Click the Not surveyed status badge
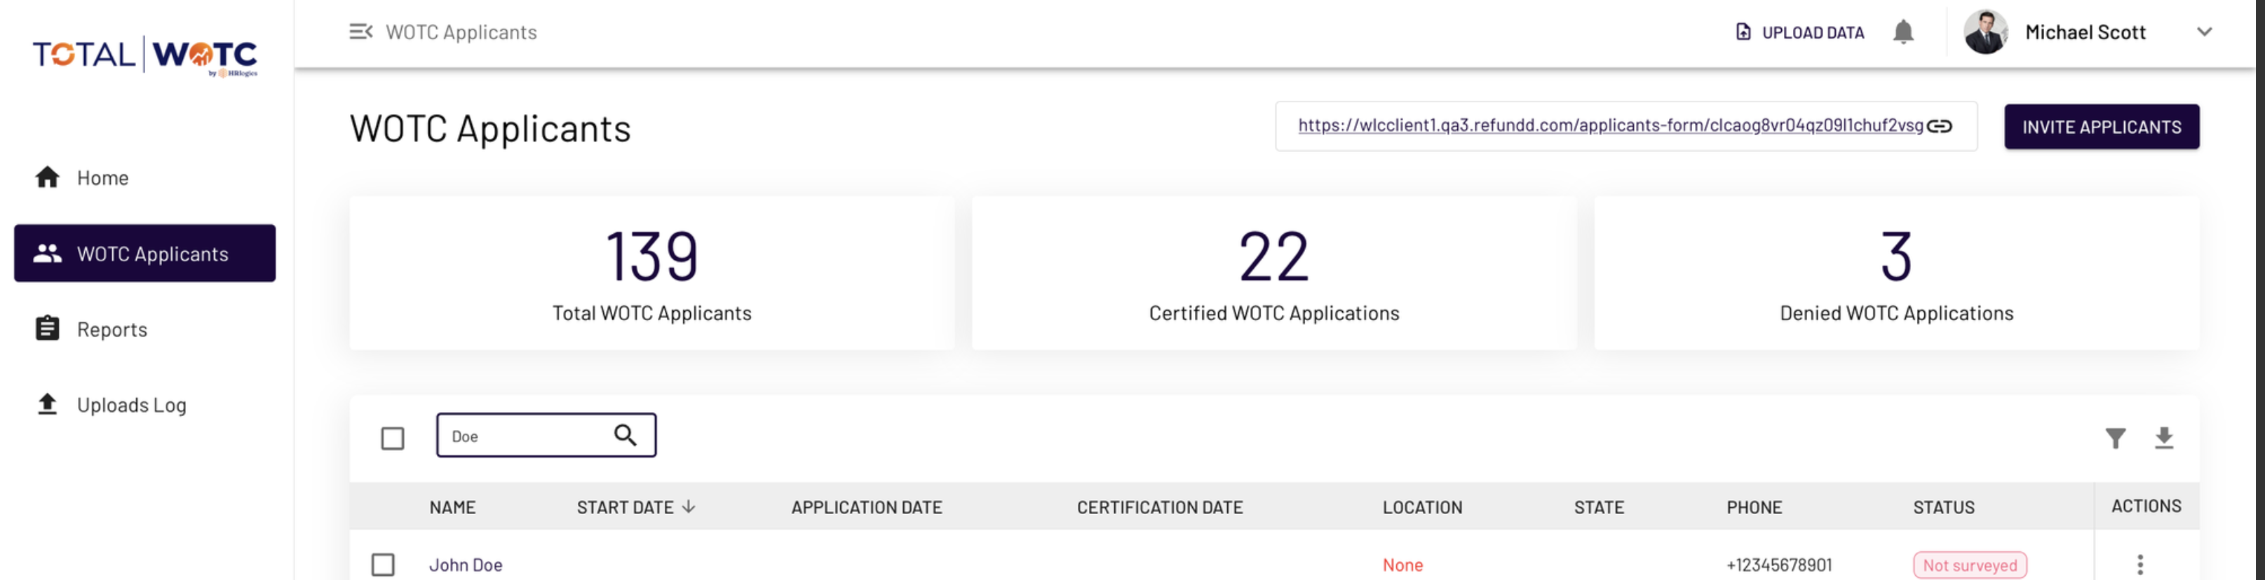Image resolution: width=2265 pixels, height=580 pixels. click(x=1970, y=565)
